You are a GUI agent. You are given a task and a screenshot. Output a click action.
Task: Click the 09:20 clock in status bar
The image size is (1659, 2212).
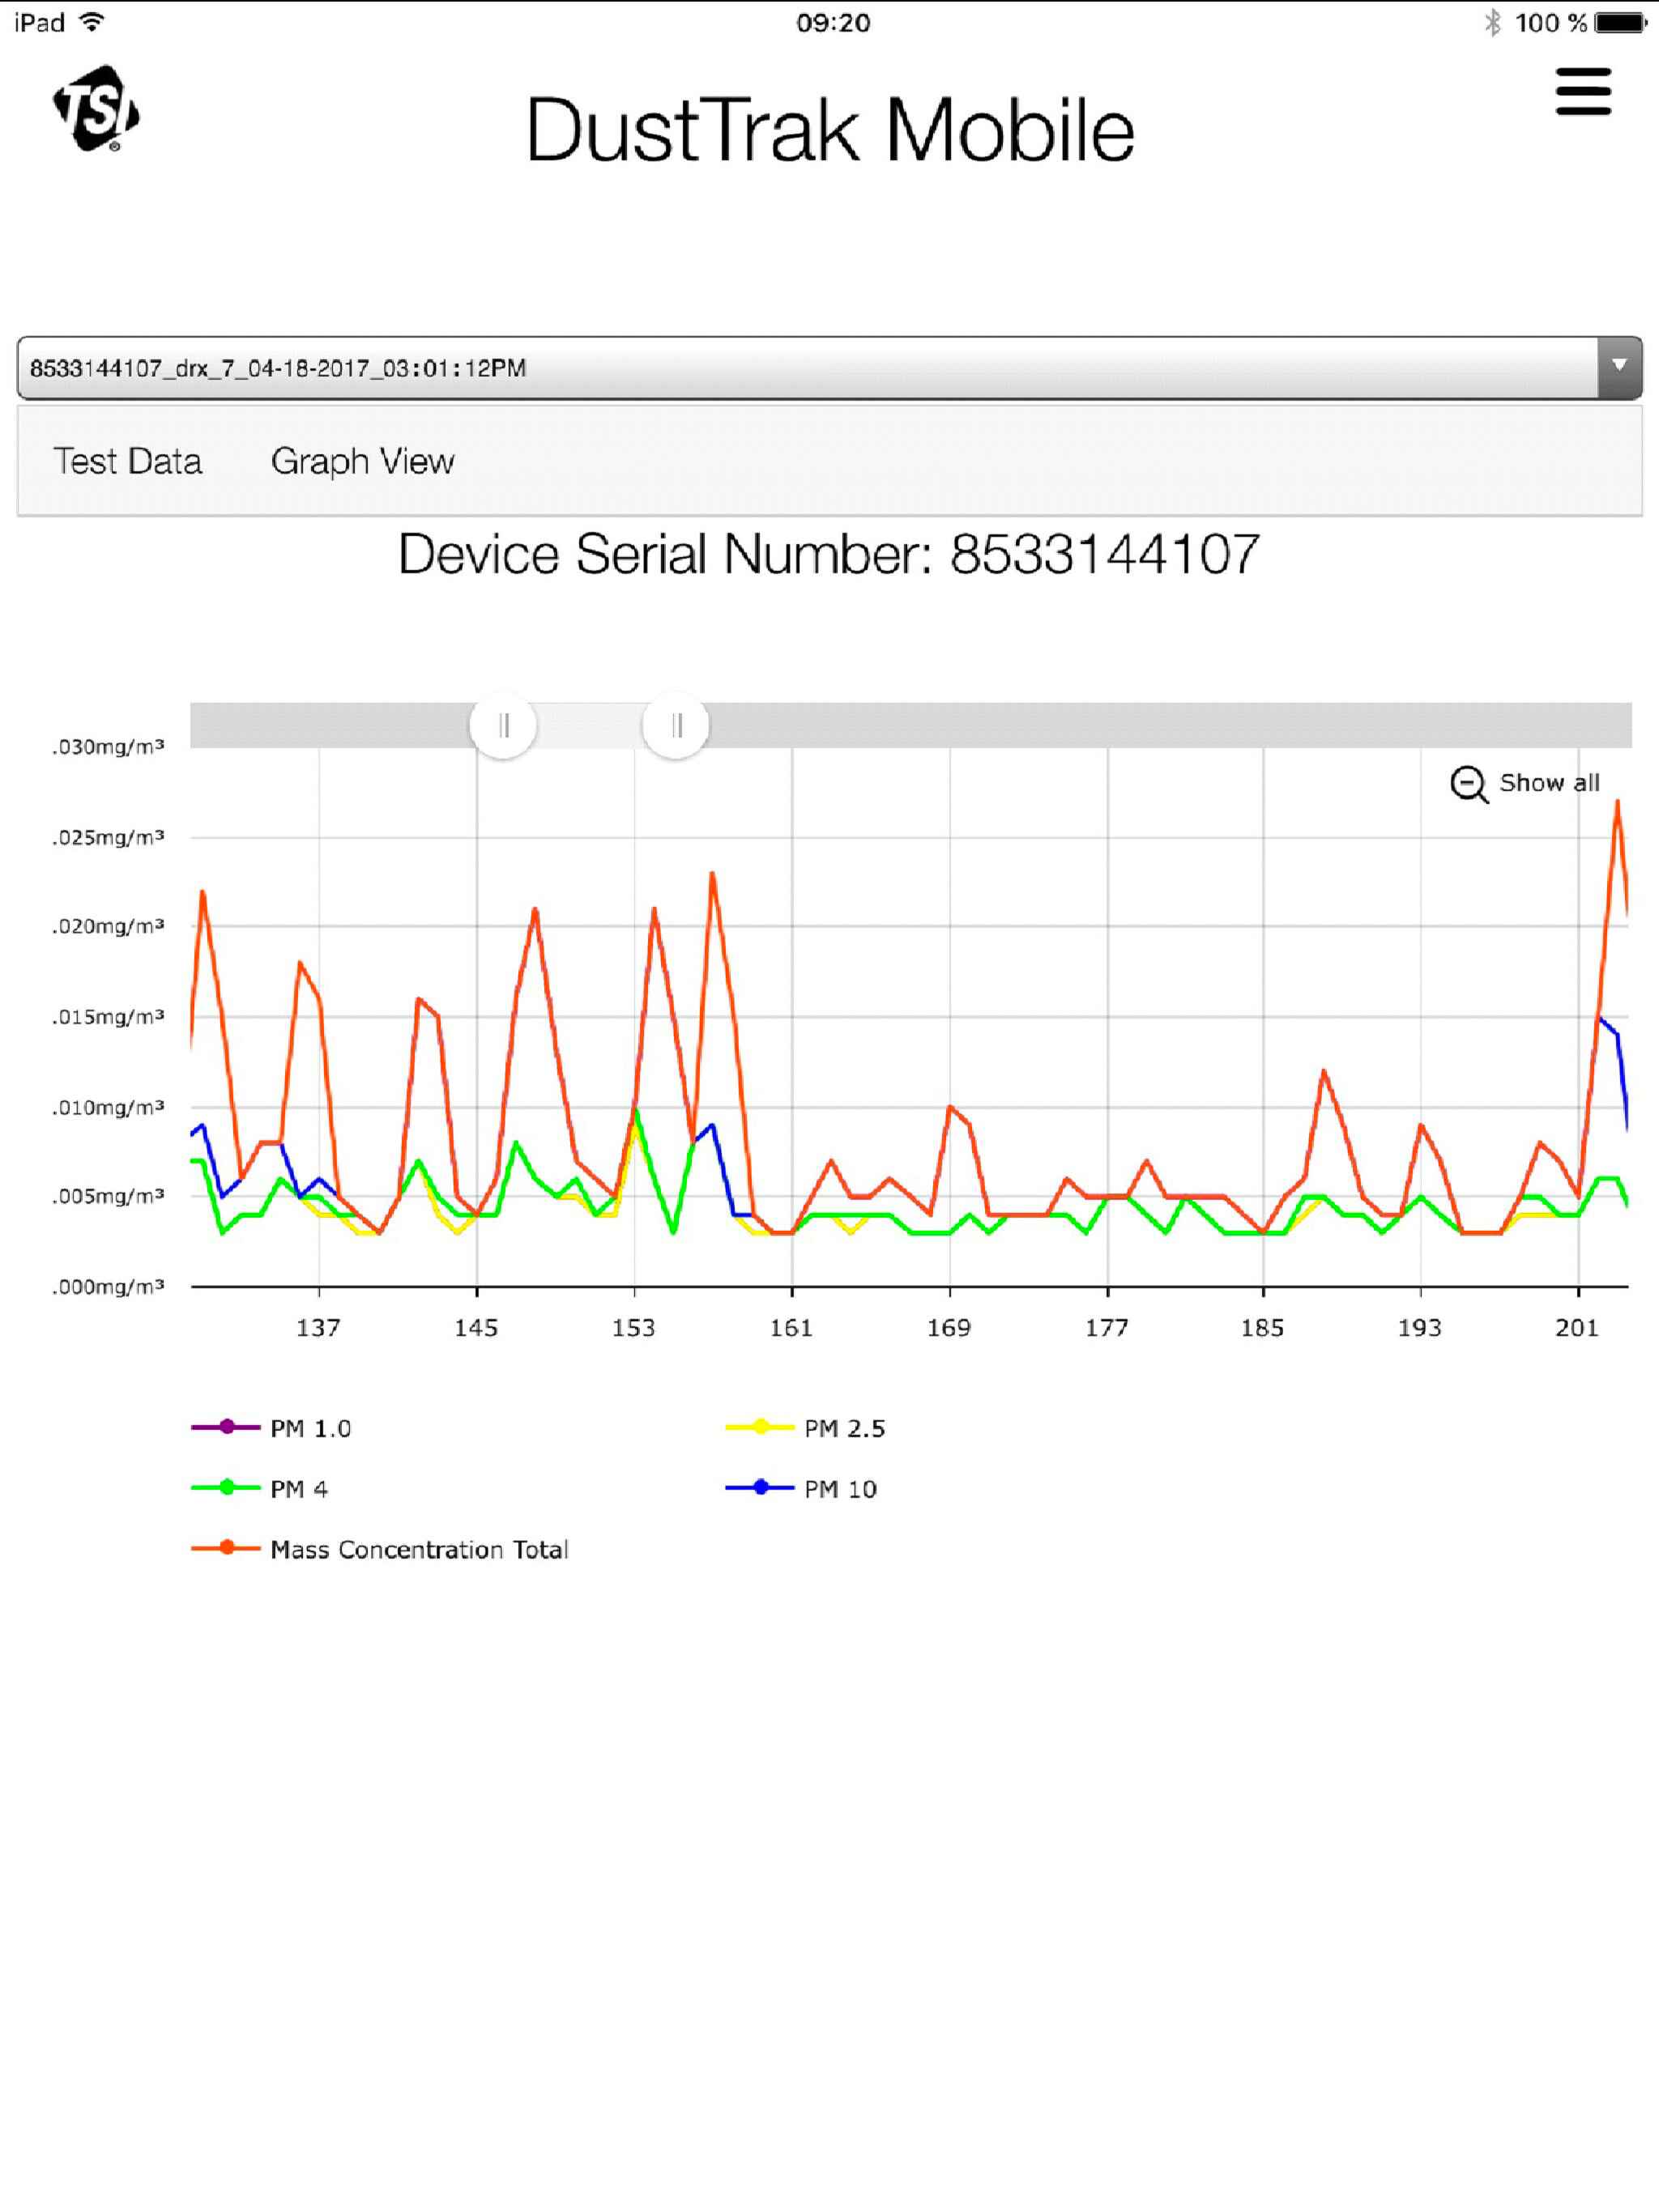pyautogui.click(x=834, y=22)
